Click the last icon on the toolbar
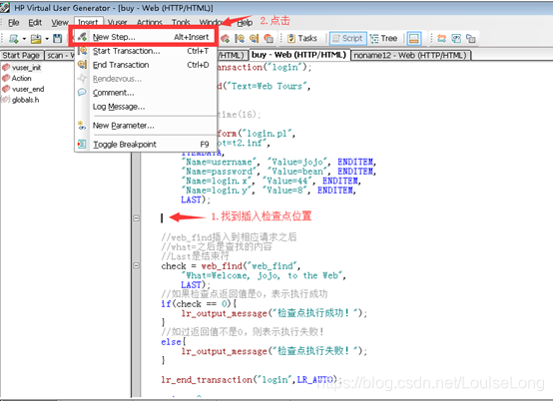 (x=471, y=38)
